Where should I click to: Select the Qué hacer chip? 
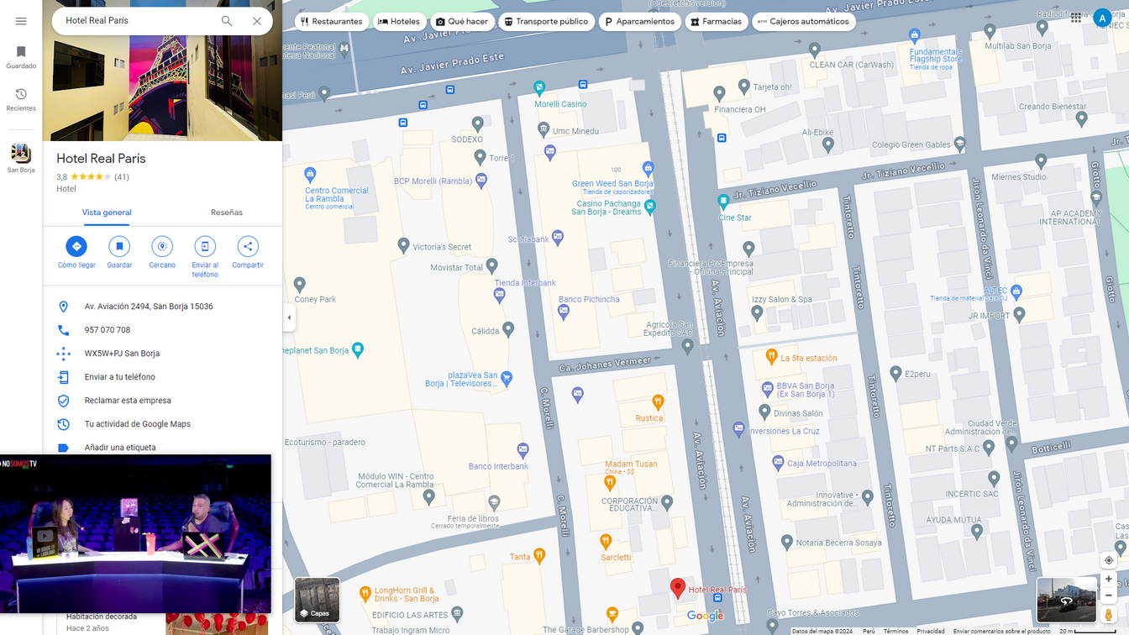461,21
